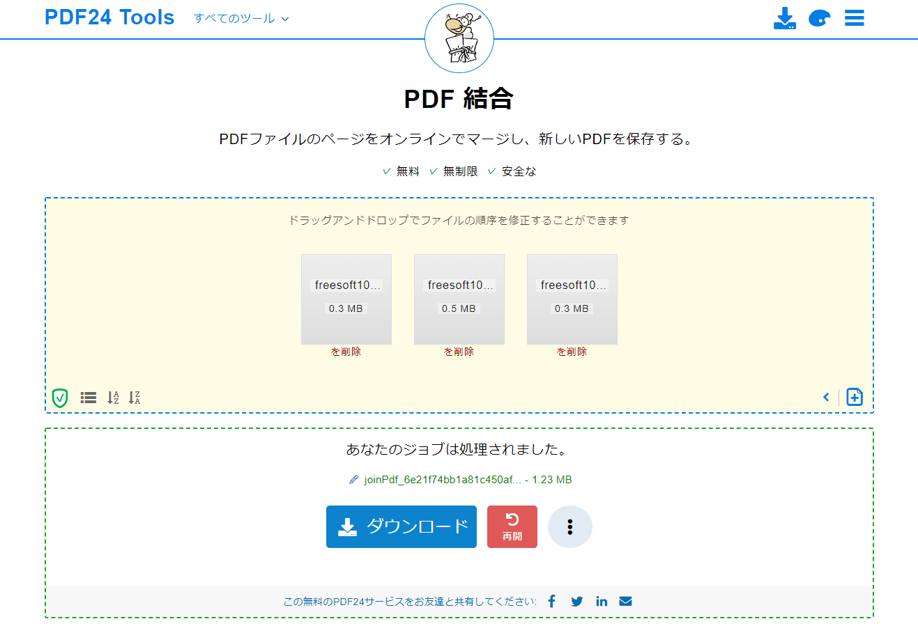This screenshot has height=642, width=918.
Task: Click the green security shield icon
Action: pyautogui.click(x=59, y=397)
